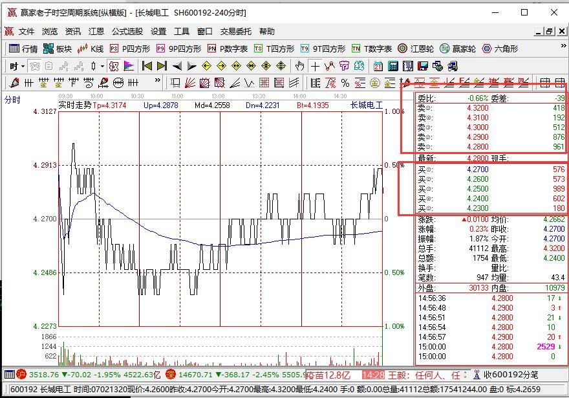Click the yellow diamond horizontal-compress icon
This screenshot has height=398, width=569.
(x=251, y=66)
